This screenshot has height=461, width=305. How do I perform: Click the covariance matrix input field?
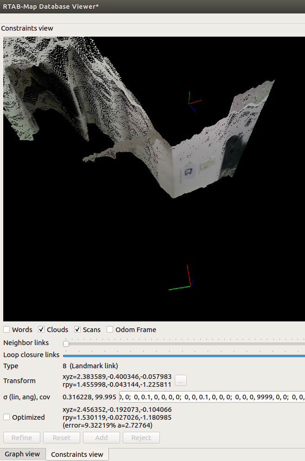(211, 397)
